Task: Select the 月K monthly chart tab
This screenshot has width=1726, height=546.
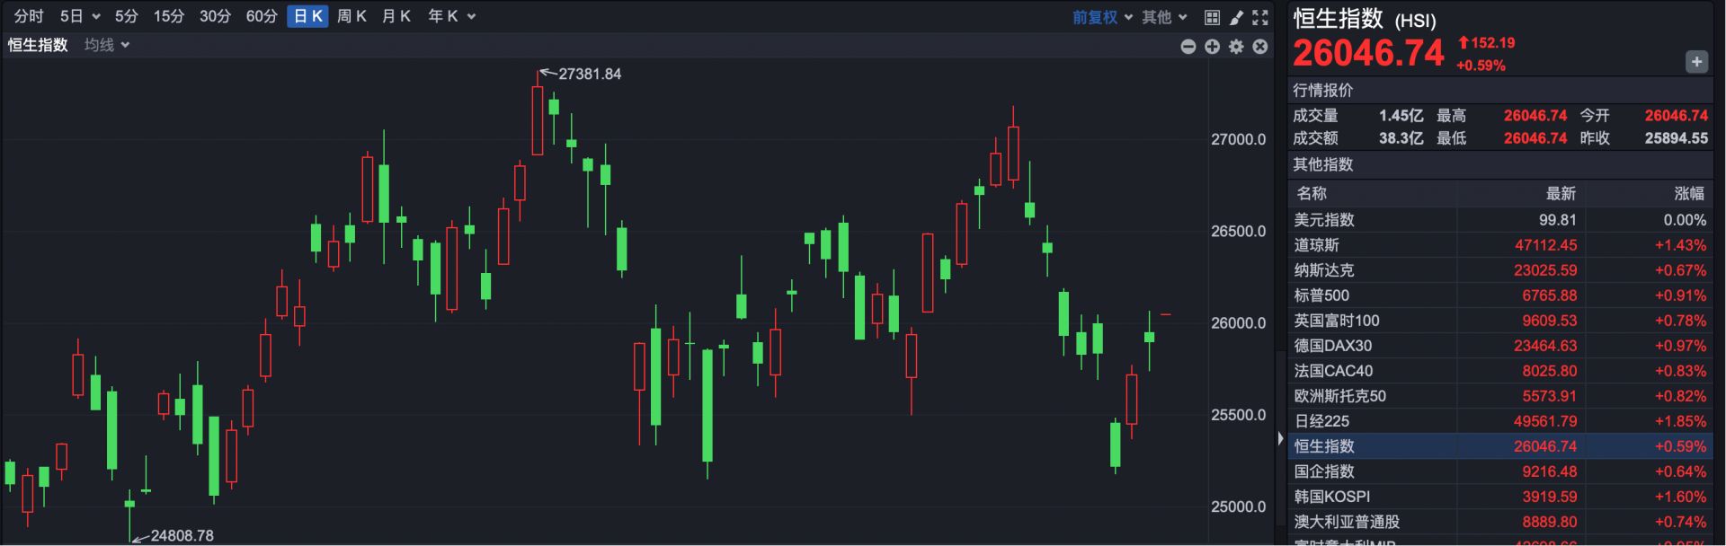Action: pos(396,16)
